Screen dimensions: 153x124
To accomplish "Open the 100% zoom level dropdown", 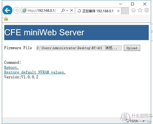I will click(x=143, y=121).
